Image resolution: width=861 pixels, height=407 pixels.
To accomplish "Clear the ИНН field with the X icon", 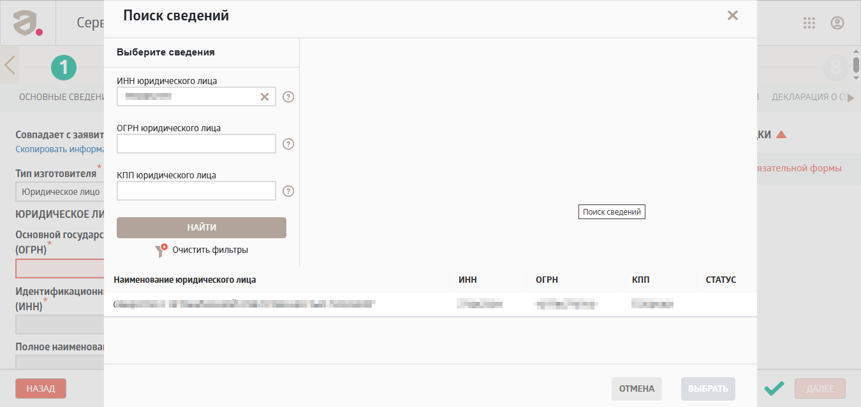I will [265, 97].
